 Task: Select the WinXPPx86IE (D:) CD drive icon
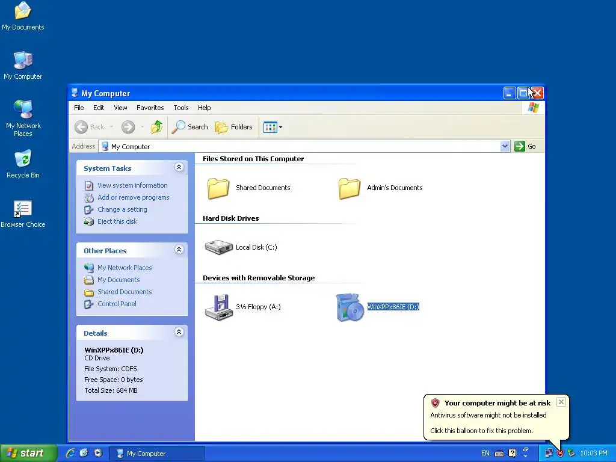[350, 307]
